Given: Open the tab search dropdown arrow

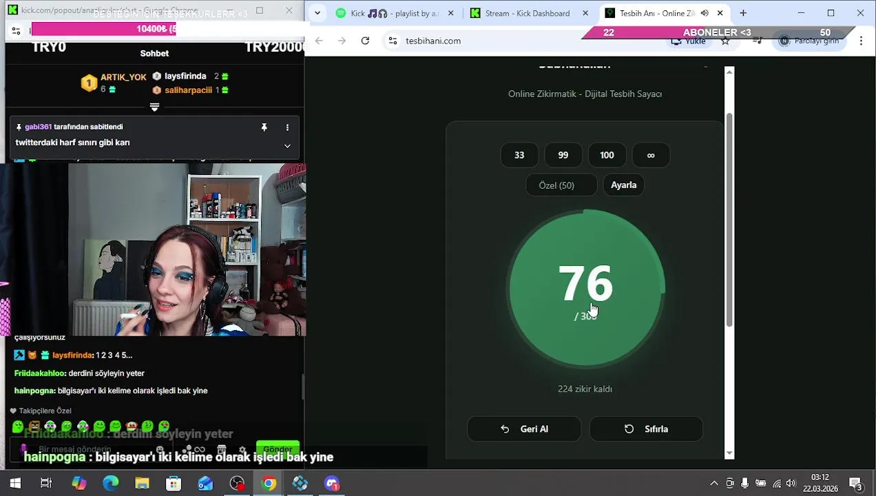Looking at the screenshot, I should pos(316,13).
